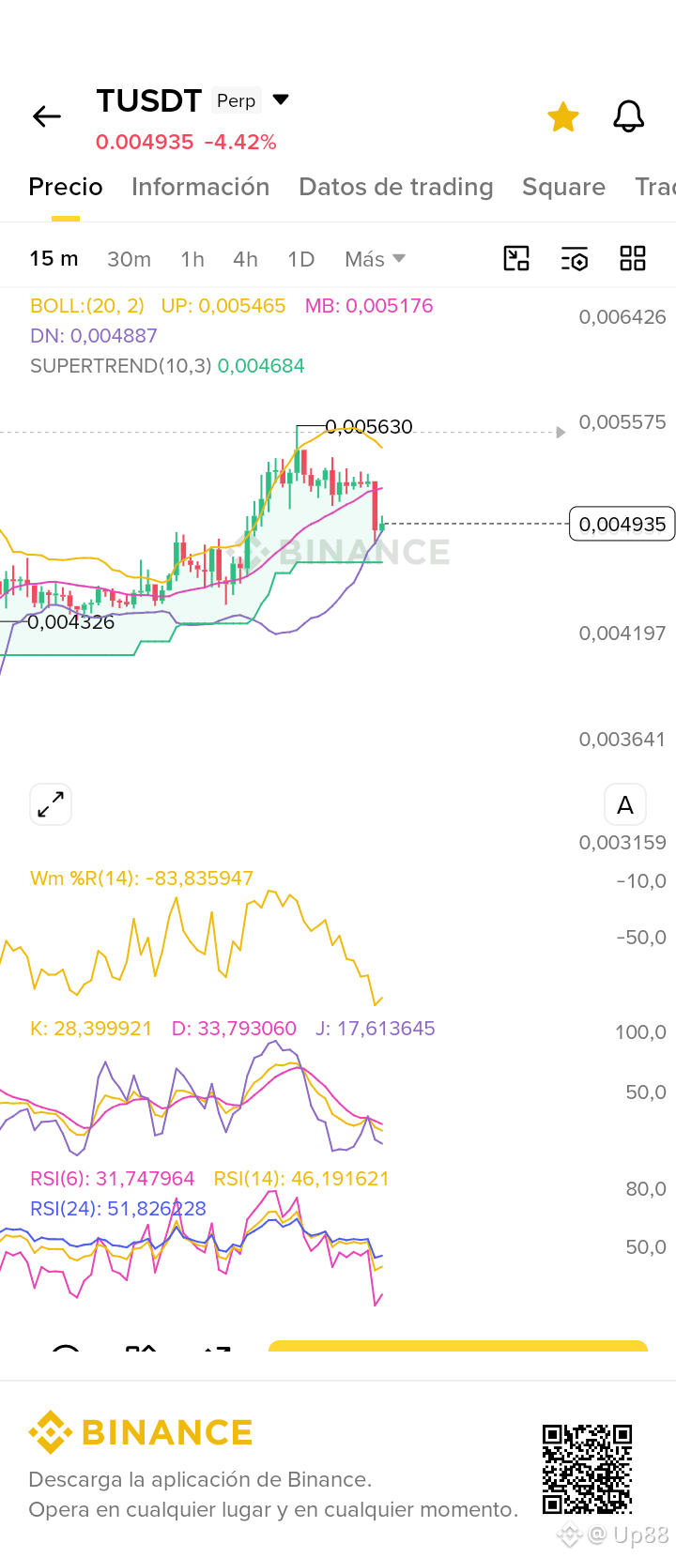The height and width of the screenshot is (1558, 676).
Task: Open the chart layout grid icon
Action: pyautogui.click(x=633, y=258)
